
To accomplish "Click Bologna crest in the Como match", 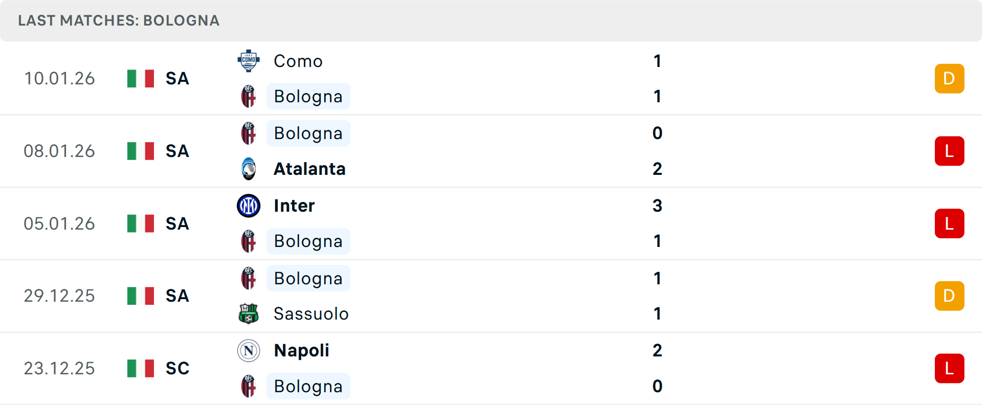I will click(x=249, y=96).
